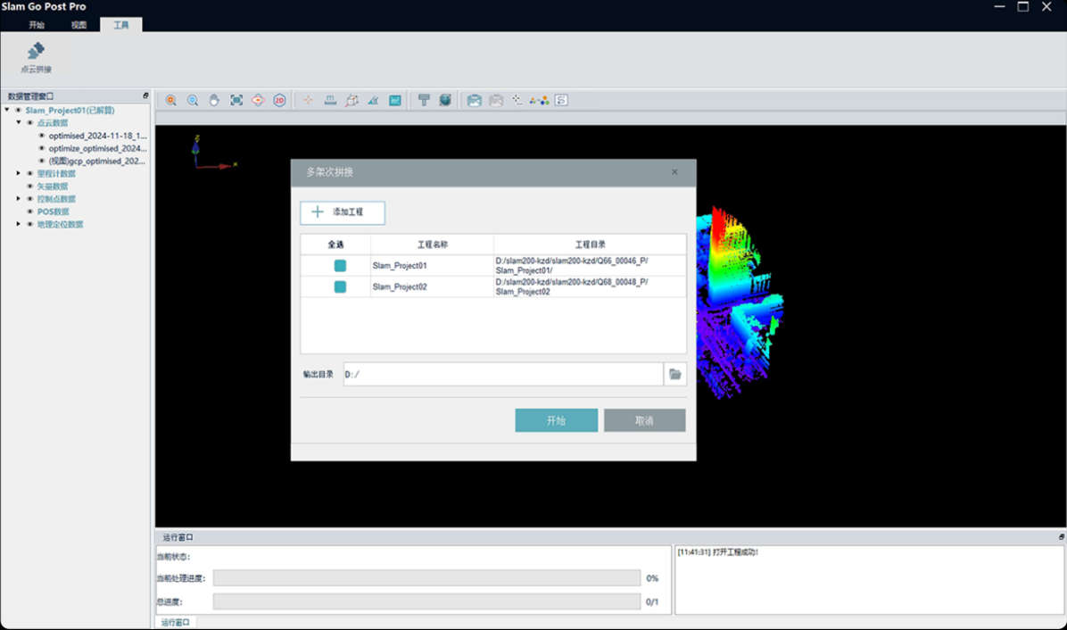Click the 添加工程 add project button
1067x630 pixels.
pyautogui.click(x=343, y=212)
